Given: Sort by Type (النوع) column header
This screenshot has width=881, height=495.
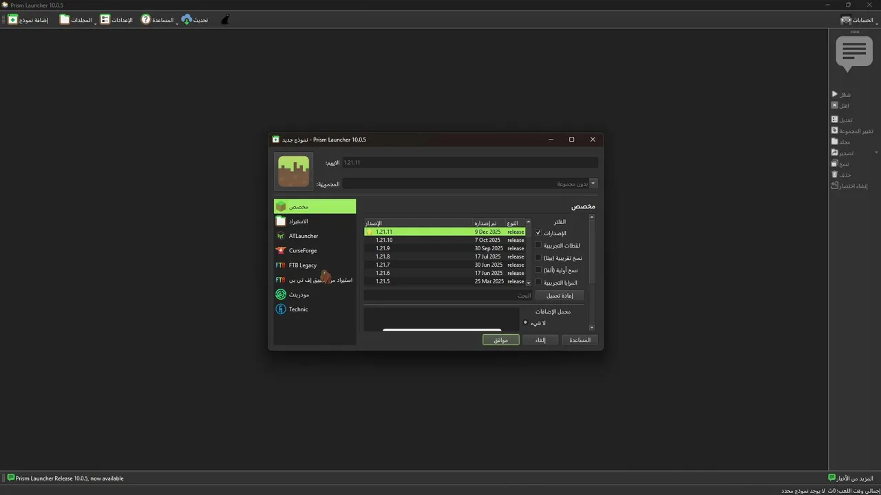Looking at the screenshot, I should tap(516, 223).
